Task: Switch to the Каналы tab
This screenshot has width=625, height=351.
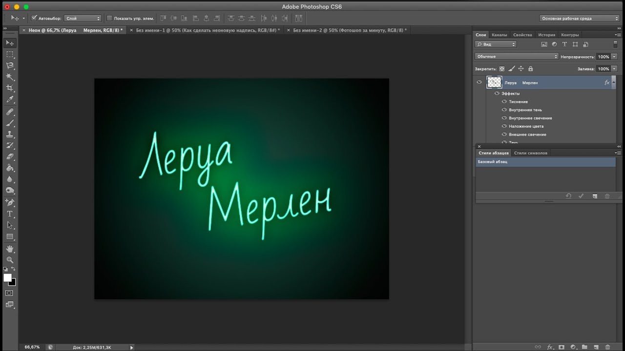Action: (x=499, y=35)
